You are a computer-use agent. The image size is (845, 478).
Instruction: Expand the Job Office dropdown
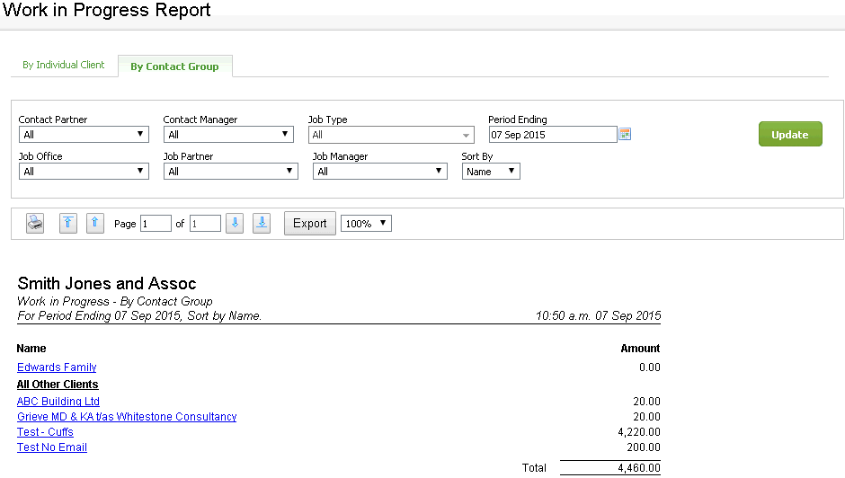pos(84,172)
